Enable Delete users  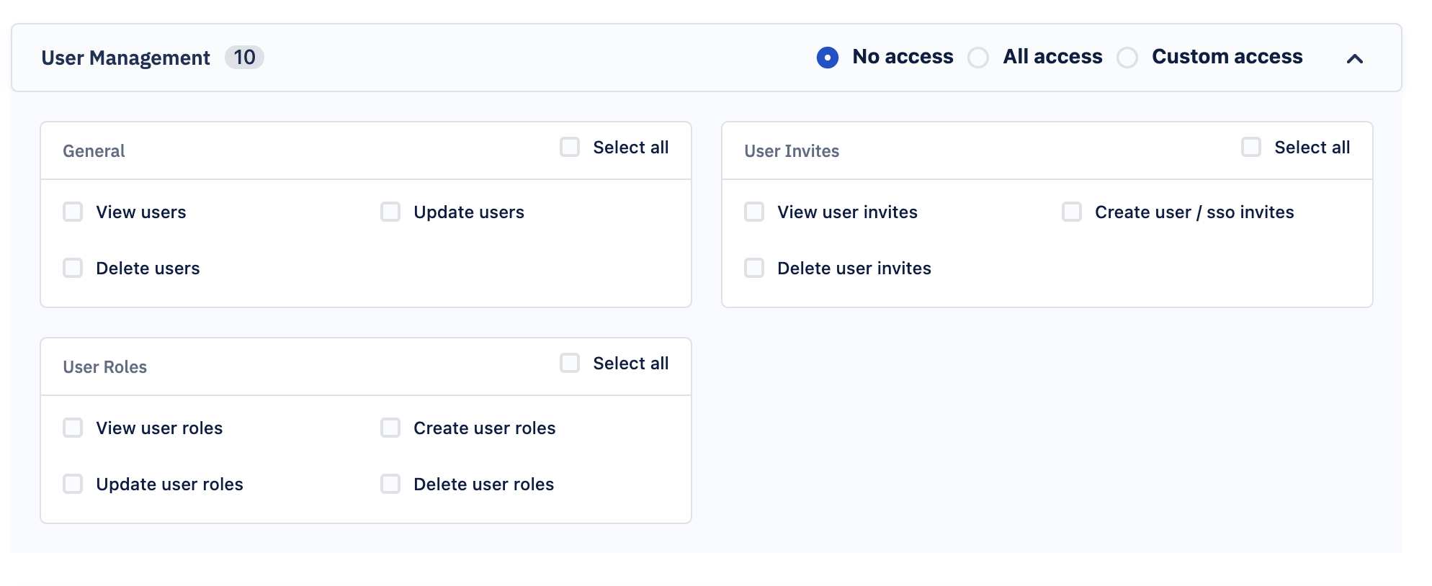(x=73, y=268)
